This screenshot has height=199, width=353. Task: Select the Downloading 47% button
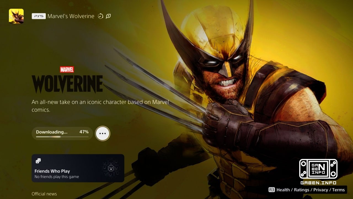pyautogui.click(x=62, y=133)
